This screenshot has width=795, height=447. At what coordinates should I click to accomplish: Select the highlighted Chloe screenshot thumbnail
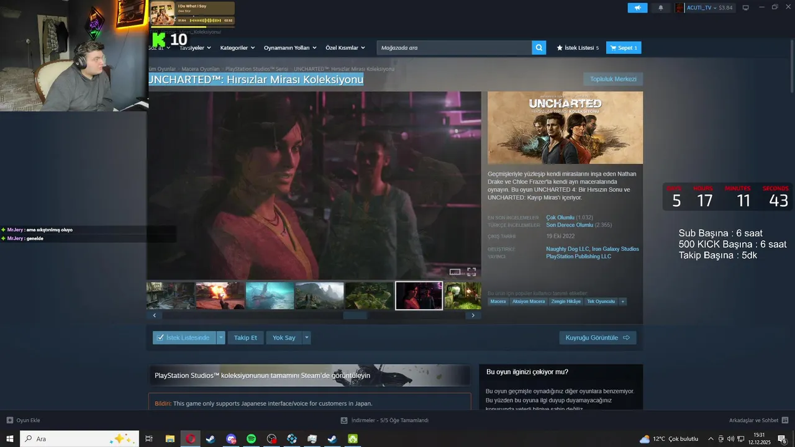419,296
